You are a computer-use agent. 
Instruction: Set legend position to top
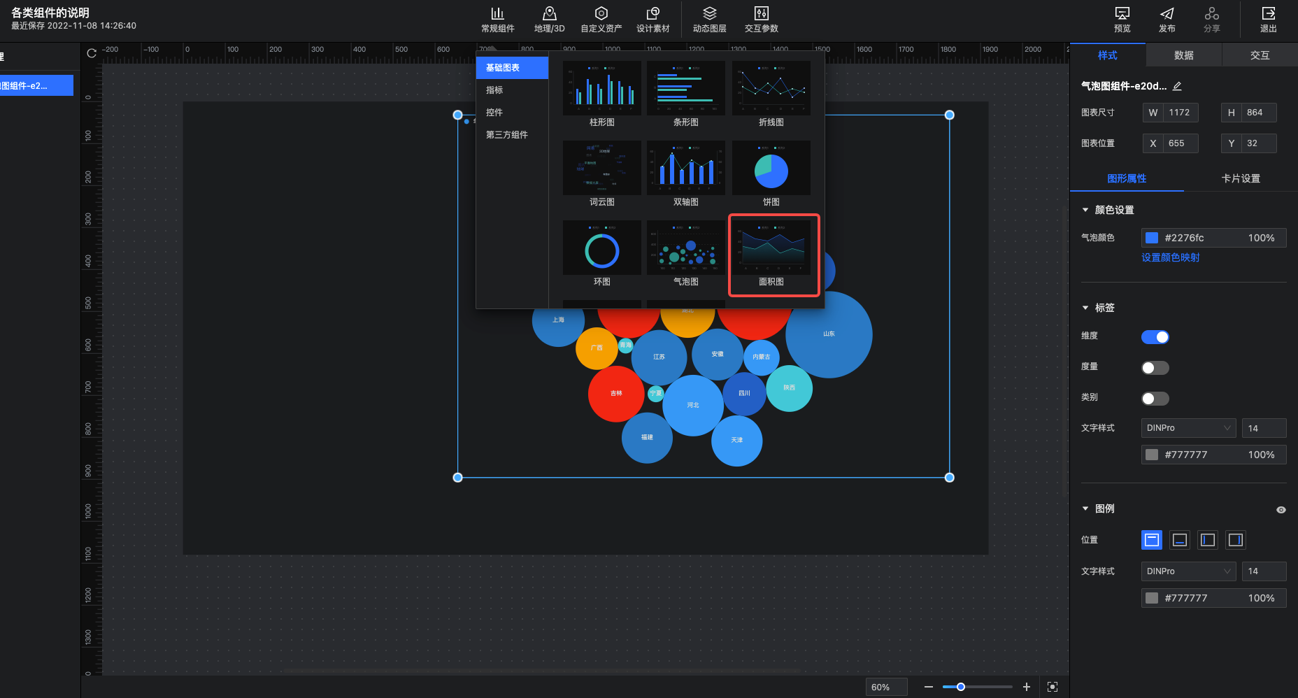point(1152,539)
